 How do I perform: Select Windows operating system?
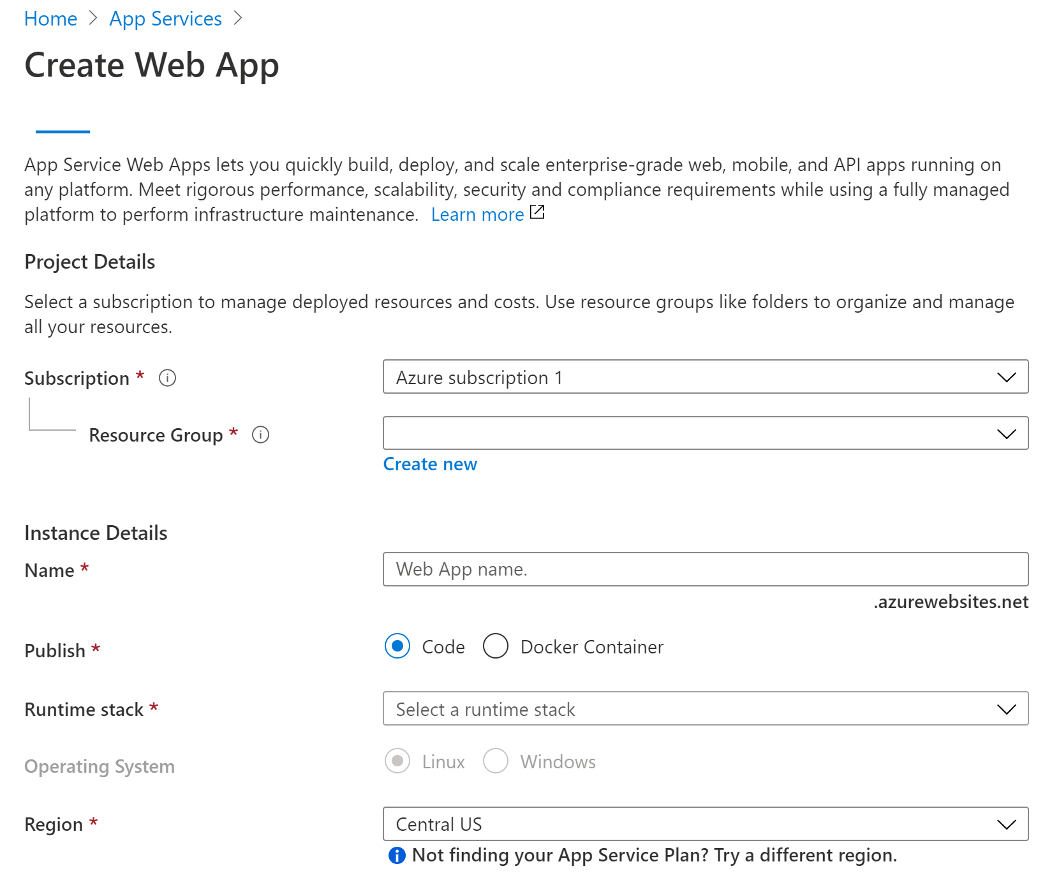point(496,761)
